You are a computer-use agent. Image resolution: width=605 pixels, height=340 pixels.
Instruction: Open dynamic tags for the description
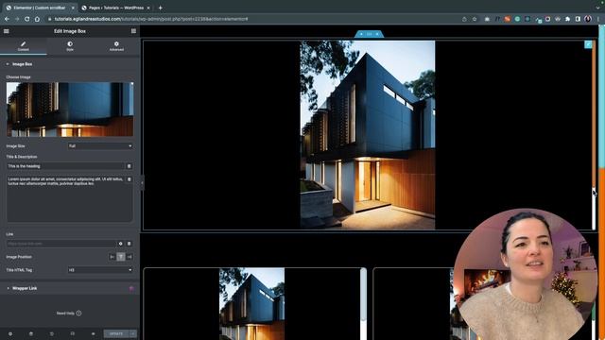click(129, 179)
